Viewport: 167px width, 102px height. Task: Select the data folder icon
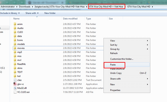[x=15, y=36]
